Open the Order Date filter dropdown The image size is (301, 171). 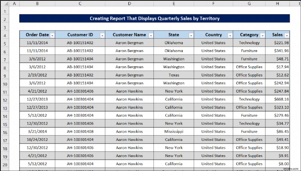[x=52, y=35]
